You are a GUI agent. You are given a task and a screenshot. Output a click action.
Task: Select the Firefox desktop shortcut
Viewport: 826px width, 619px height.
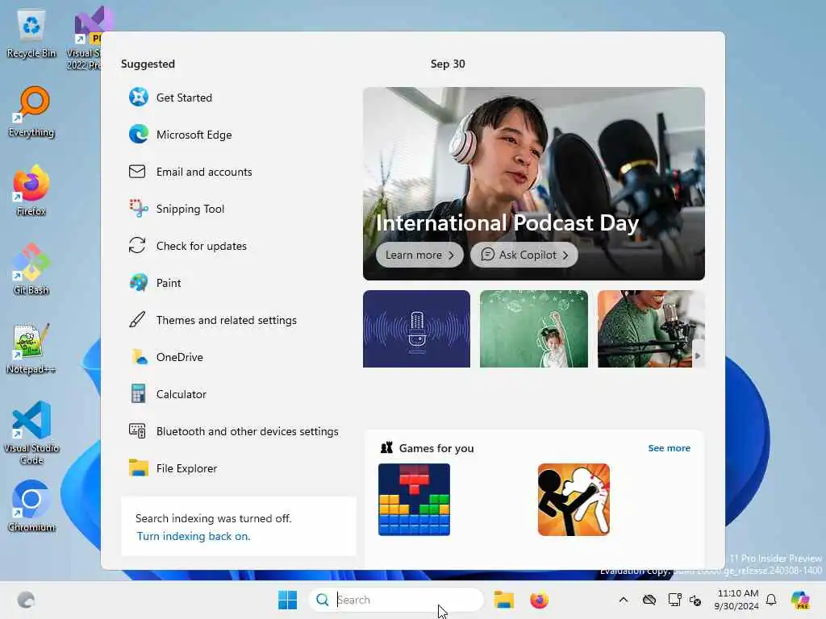(x=31, y=190)
